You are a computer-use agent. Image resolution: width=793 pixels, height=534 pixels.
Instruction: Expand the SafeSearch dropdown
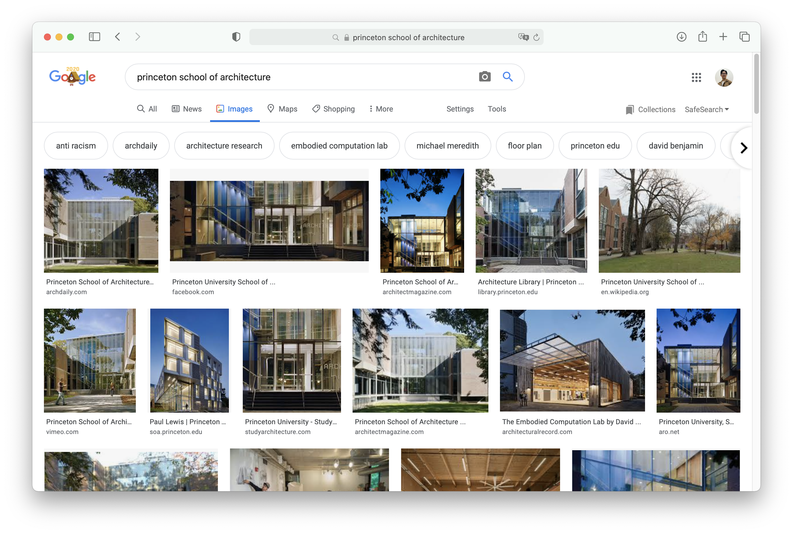707,109
